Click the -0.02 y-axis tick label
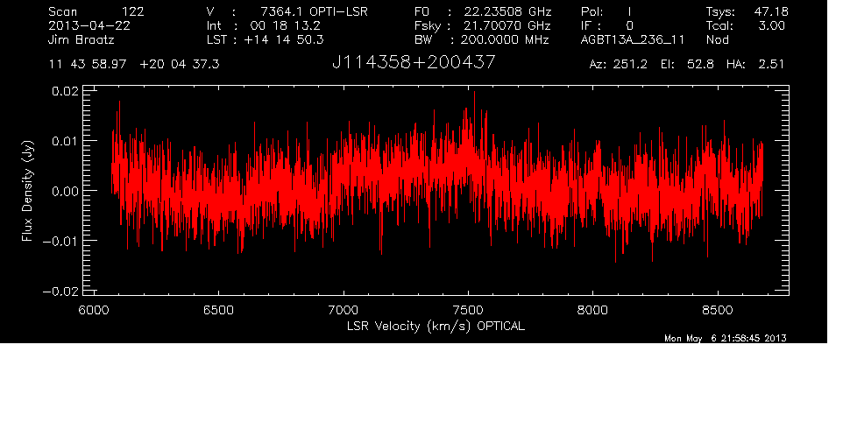 (x=60, y=291)
